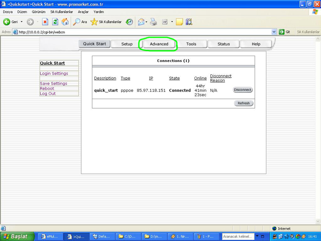This screenshot has width=321, height=241.
Task: Click the forward navigation arrow icon
Action: point(30,22)
